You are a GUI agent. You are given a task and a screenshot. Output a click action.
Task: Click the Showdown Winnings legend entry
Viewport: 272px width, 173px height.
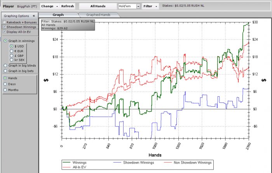134,162
